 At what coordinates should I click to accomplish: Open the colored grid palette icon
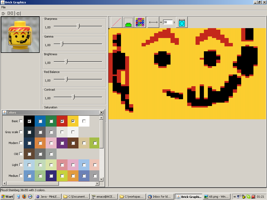click(x=140, y=22)
